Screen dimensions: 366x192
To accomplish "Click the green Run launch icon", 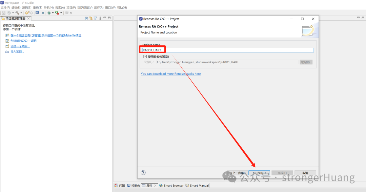I will 57,13.
